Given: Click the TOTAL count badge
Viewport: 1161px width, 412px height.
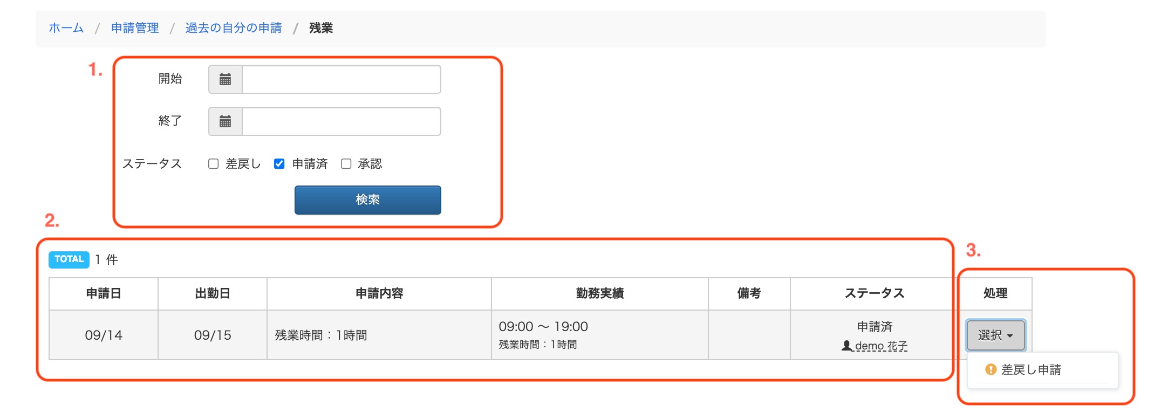Looking at the screenshot, I should [x=69, y=259].
